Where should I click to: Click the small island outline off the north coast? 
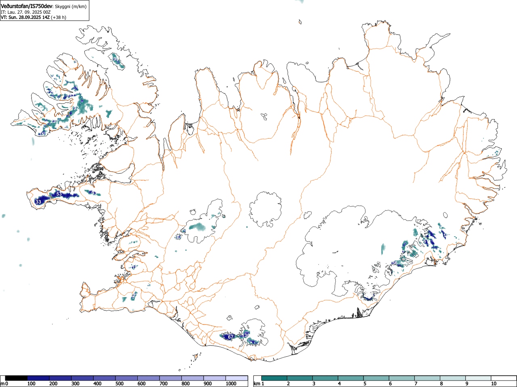[x=300, y=22]
